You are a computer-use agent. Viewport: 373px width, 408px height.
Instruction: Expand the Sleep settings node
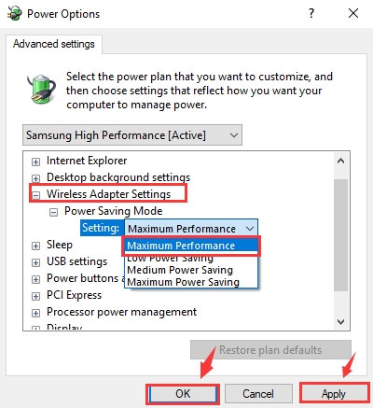(x=35, y=246)
